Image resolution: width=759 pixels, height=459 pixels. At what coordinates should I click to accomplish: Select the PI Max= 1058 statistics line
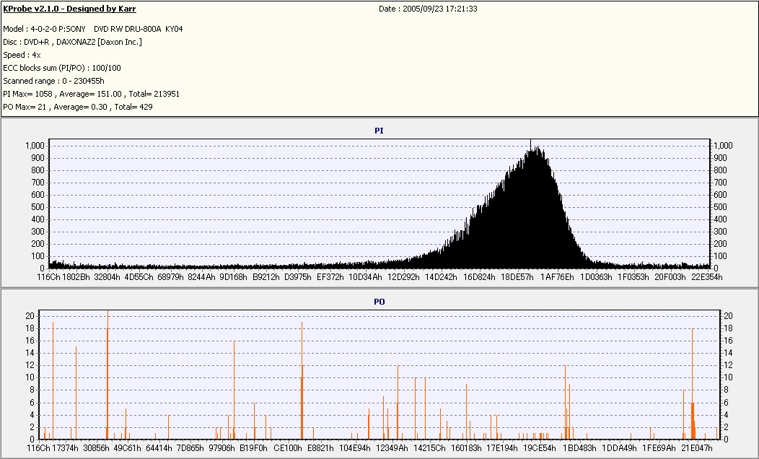coord(92,94)
